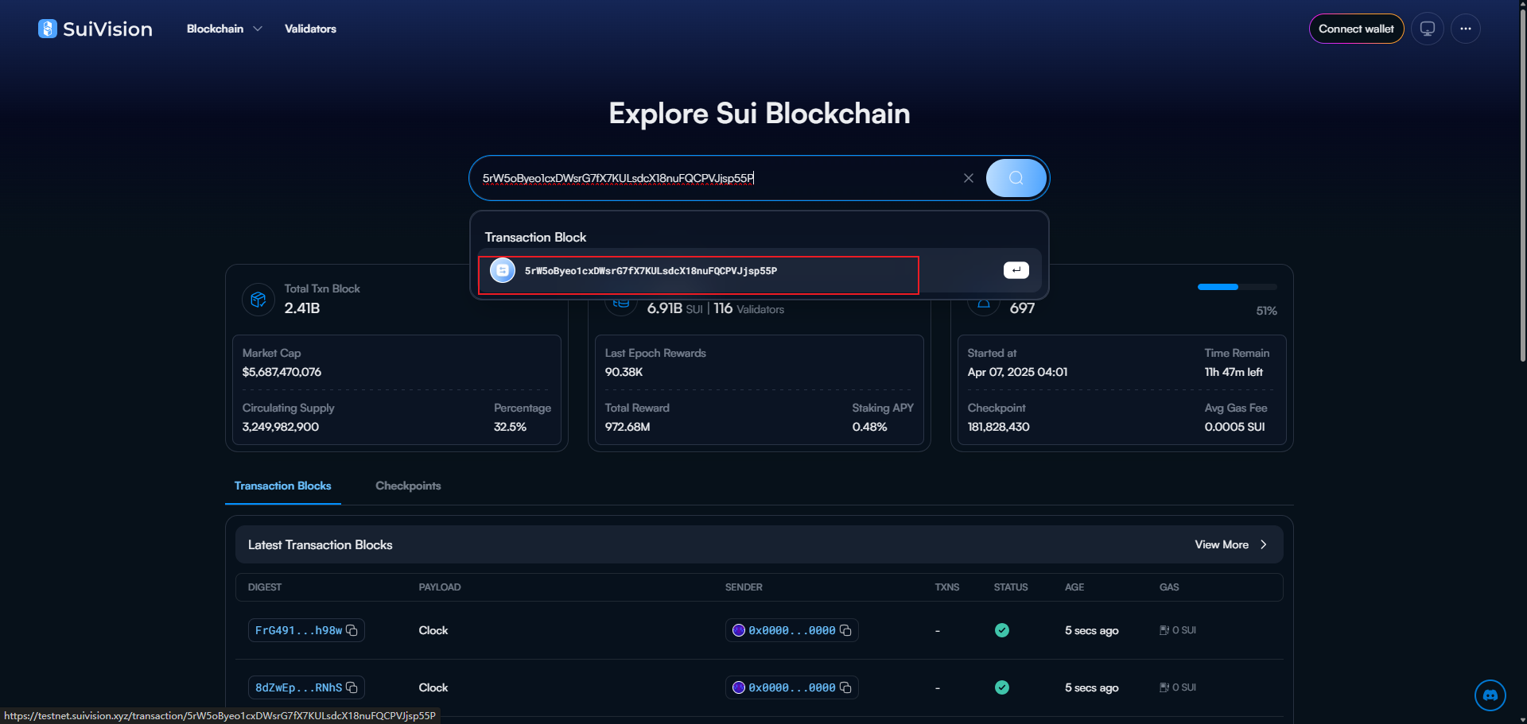This screenshot has height=724, width=1527.
Task: Open digest 8dZwEp...RNhS
Action: pos(298,687)
